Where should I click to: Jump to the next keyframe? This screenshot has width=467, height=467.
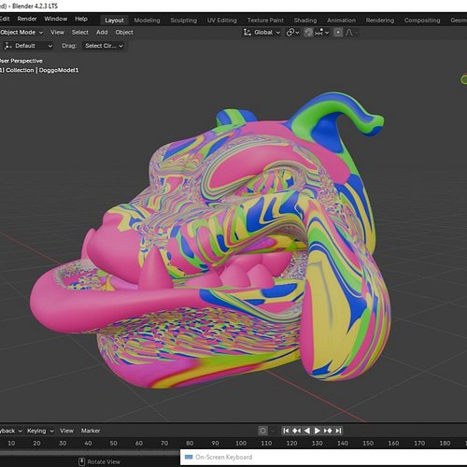point(328,431)
